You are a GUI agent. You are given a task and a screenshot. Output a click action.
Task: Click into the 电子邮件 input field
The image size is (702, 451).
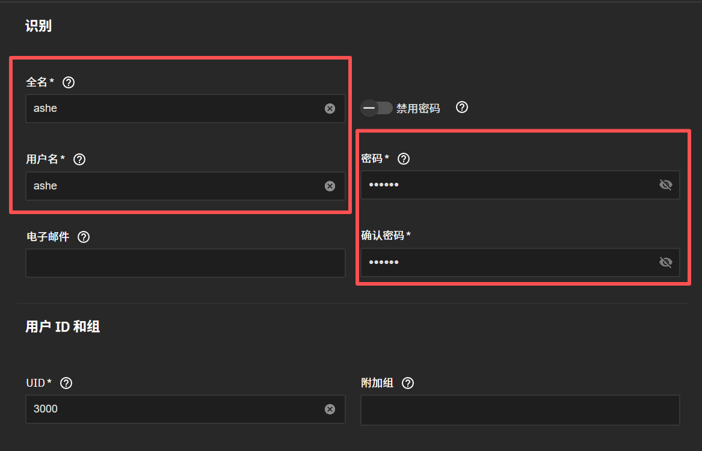tap(185, 263)
